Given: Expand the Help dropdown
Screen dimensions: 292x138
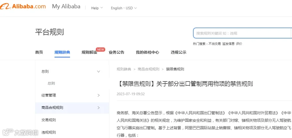Looking at the screenshot, I should coord(97,8).
